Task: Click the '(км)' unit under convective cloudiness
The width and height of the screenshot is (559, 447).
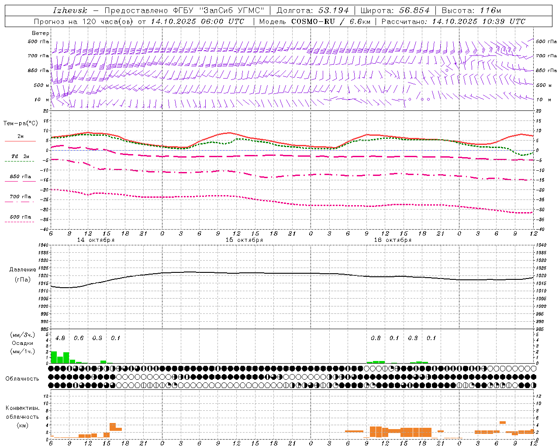Action: [x=22, y=425]
